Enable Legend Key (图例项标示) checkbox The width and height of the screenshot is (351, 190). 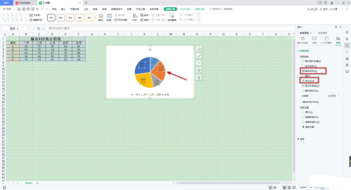pos(303,91)
